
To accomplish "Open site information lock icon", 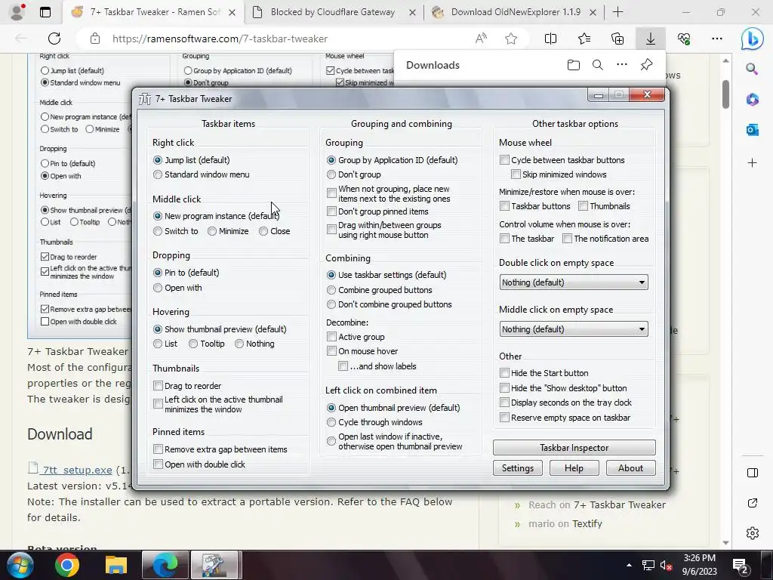I will pyautogui.click(x=95, y=39).
